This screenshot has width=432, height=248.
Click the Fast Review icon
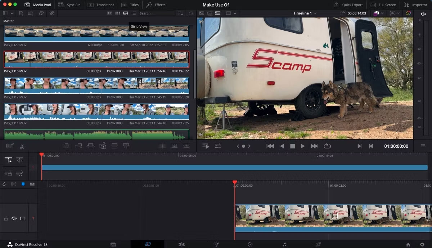pyautogui.click(x=206, y=146)
